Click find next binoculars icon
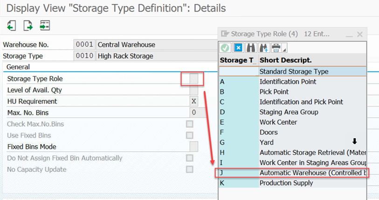 pos(263,48)
